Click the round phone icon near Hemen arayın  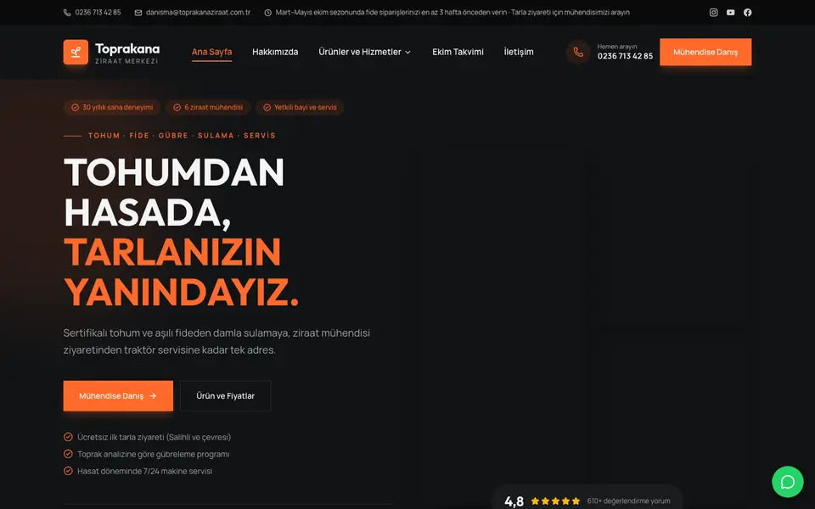[x=578, y=52]
